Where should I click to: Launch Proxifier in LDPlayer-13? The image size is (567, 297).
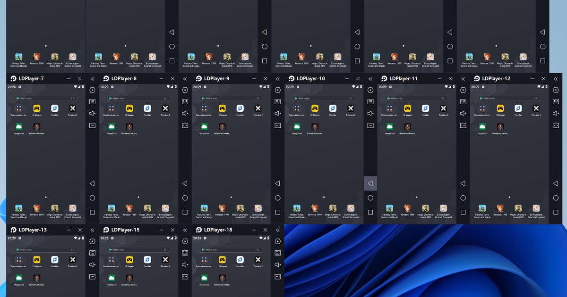coord(55,260)
